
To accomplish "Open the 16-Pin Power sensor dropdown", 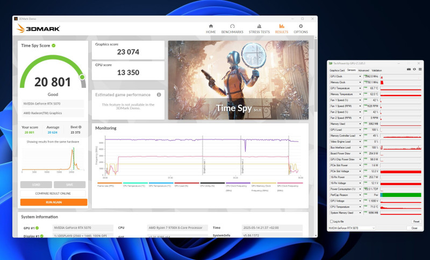I will [x=360, y=177].
